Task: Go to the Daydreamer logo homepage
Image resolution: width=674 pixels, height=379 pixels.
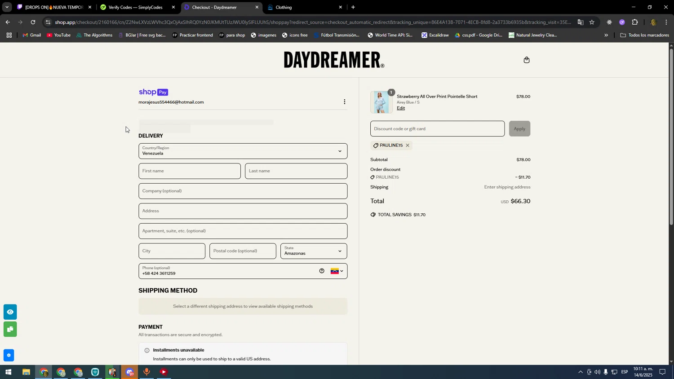Action: pos(334,60)
